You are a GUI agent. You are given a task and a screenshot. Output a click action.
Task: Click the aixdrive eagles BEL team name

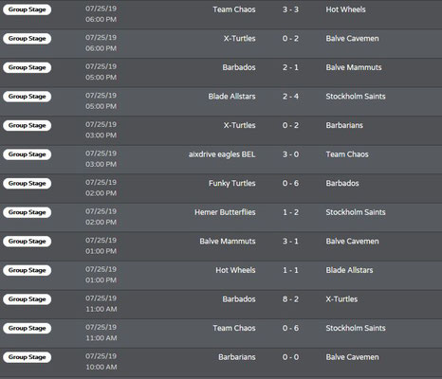coord(222,154)
